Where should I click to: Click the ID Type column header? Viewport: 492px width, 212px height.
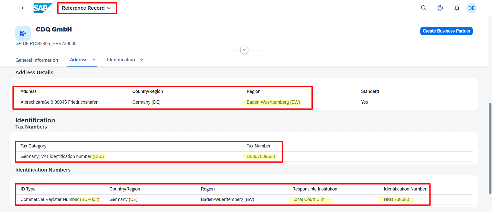click(28, 189)
